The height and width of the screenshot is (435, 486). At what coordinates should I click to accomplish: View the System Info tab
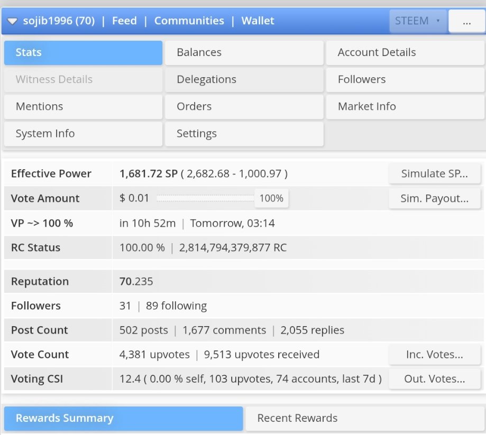(x=83, y=134)
